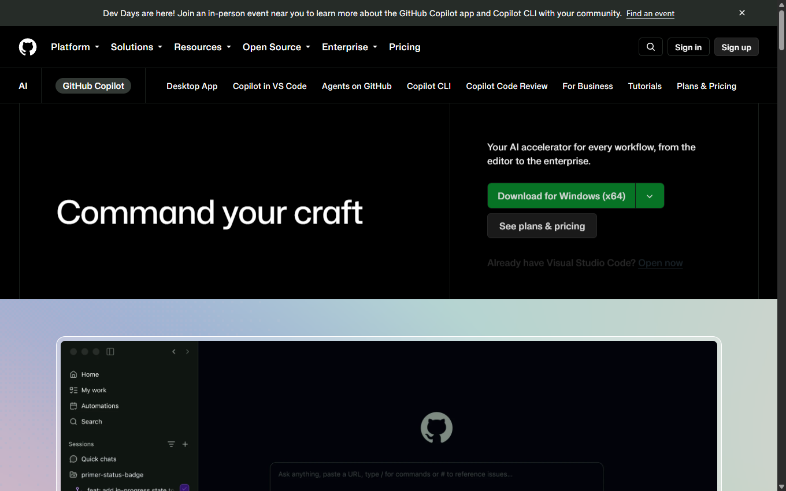Open the AI section link
Image resolution: width=786 pixels, height=491 pixels.
(23, 86)
